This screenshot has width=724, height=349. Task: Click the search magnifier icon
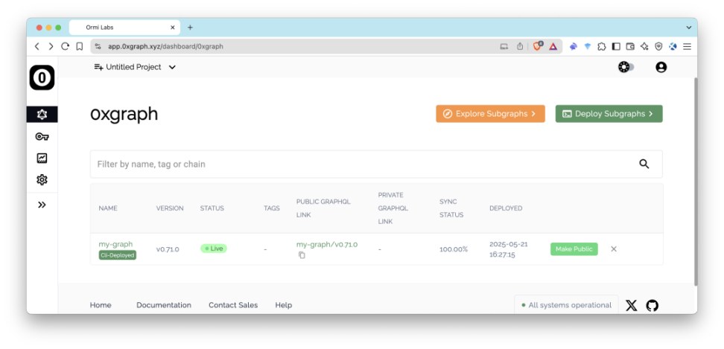pyautogui.click(x=644, y=164)
